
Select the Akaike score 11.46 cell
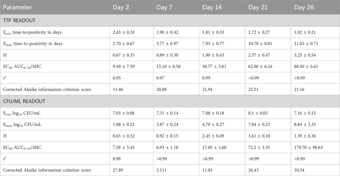click(118, 89)
